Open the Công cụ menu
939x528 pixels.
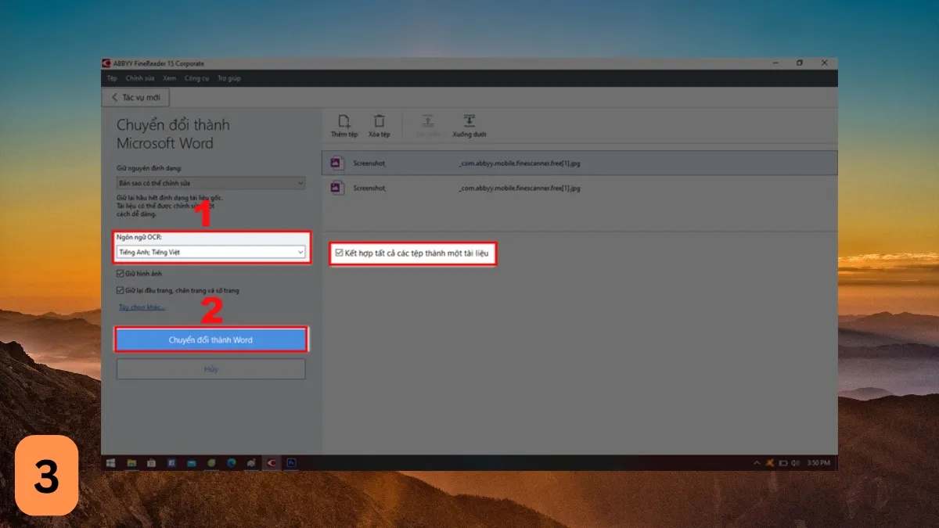tap(196, 78)
